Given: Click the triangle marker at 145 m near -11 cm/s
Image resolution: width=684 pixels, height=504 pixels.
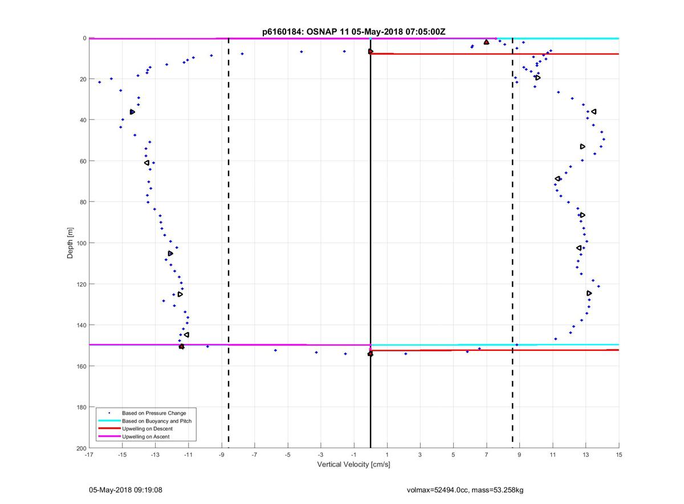Looking at the screenshot, I should pos(186,335).
